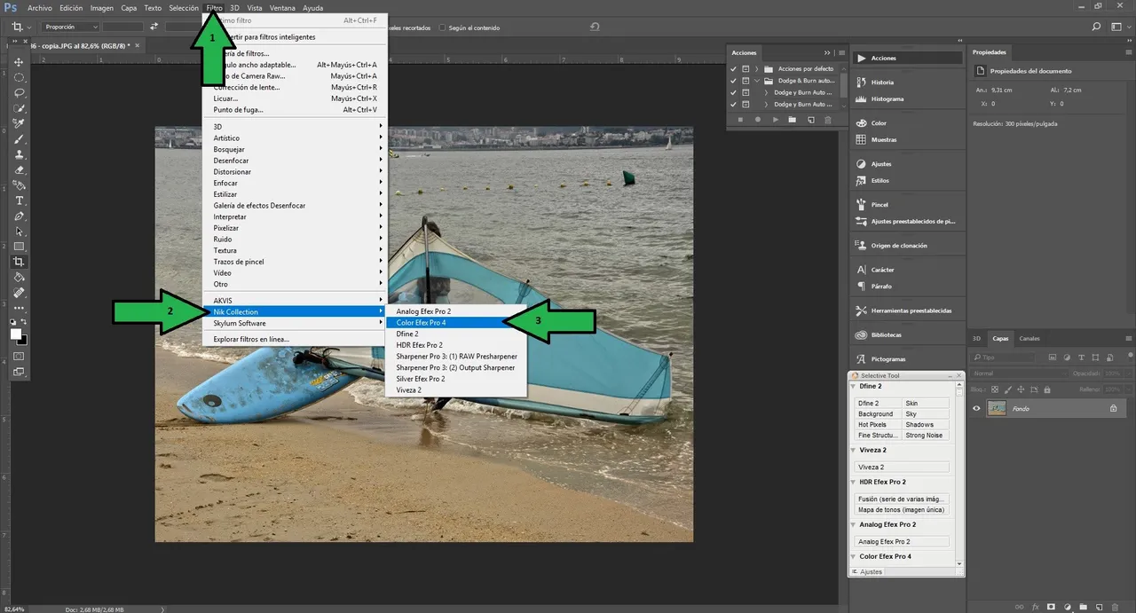The image size is (1136, 613).
Task: Select the Path Selection tool
Action: pyautogui.click(x=19, y=232)
